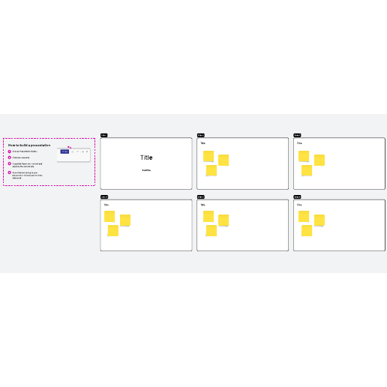
Task: Click the small Title text on Slide 2
Action: coord(202,143)
